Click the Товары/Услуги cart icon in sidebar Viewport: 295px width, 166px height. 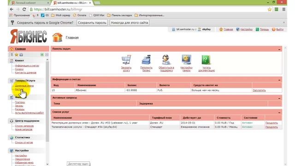[12, 81]
